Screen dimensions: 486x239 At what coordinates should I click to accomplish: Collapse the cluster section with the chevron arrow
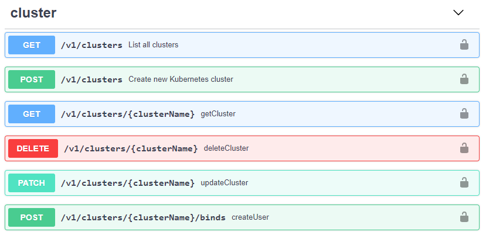tap(458, 13)
